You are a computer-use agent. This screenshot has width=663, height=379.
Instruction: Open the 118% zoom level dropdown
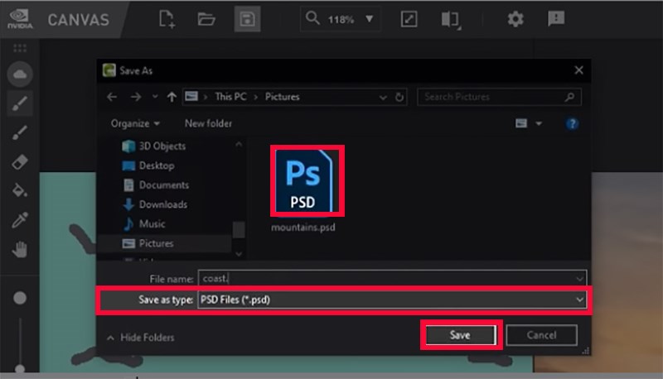click(x=369, y=19)
